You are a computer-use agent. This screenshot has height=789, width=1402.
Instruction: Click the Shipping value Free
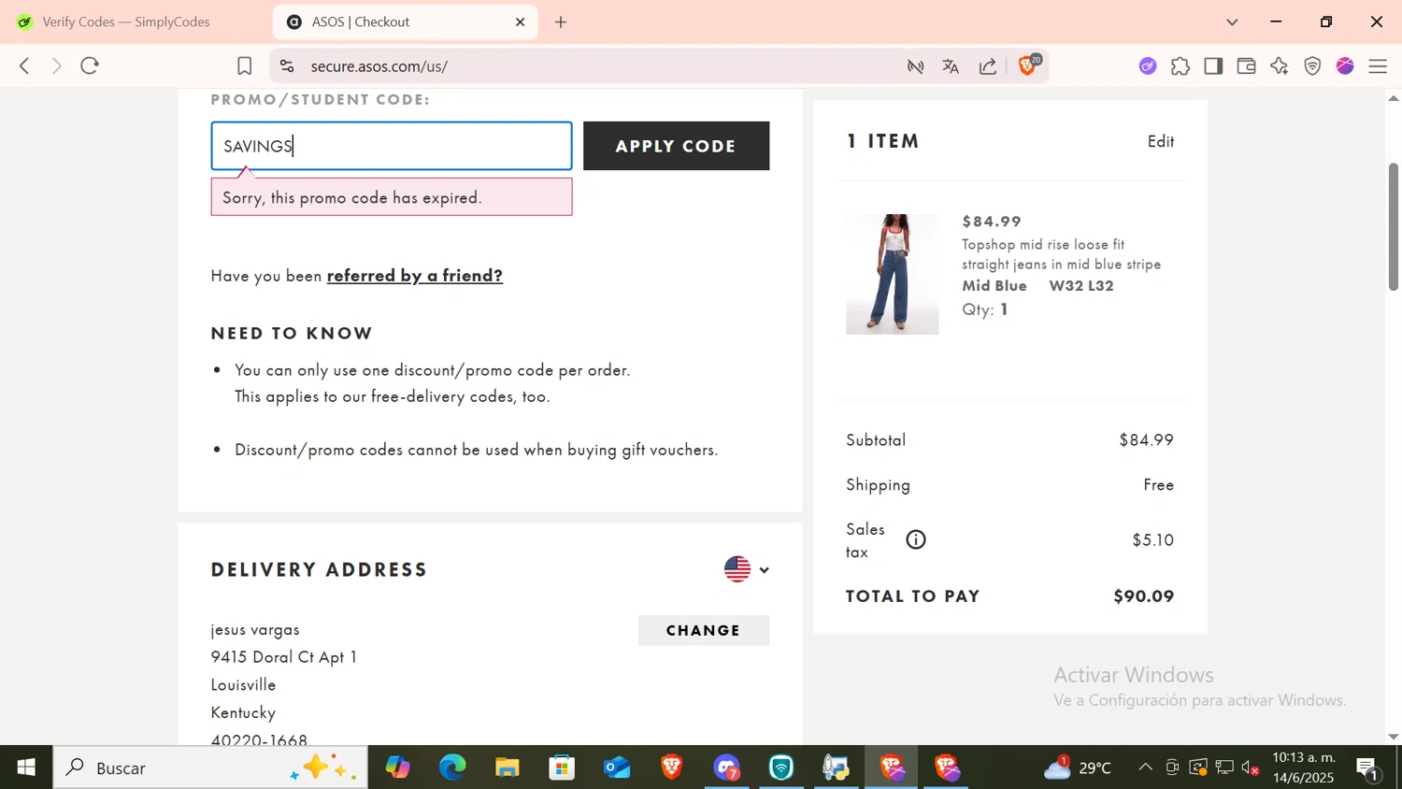pos(1158,484)
